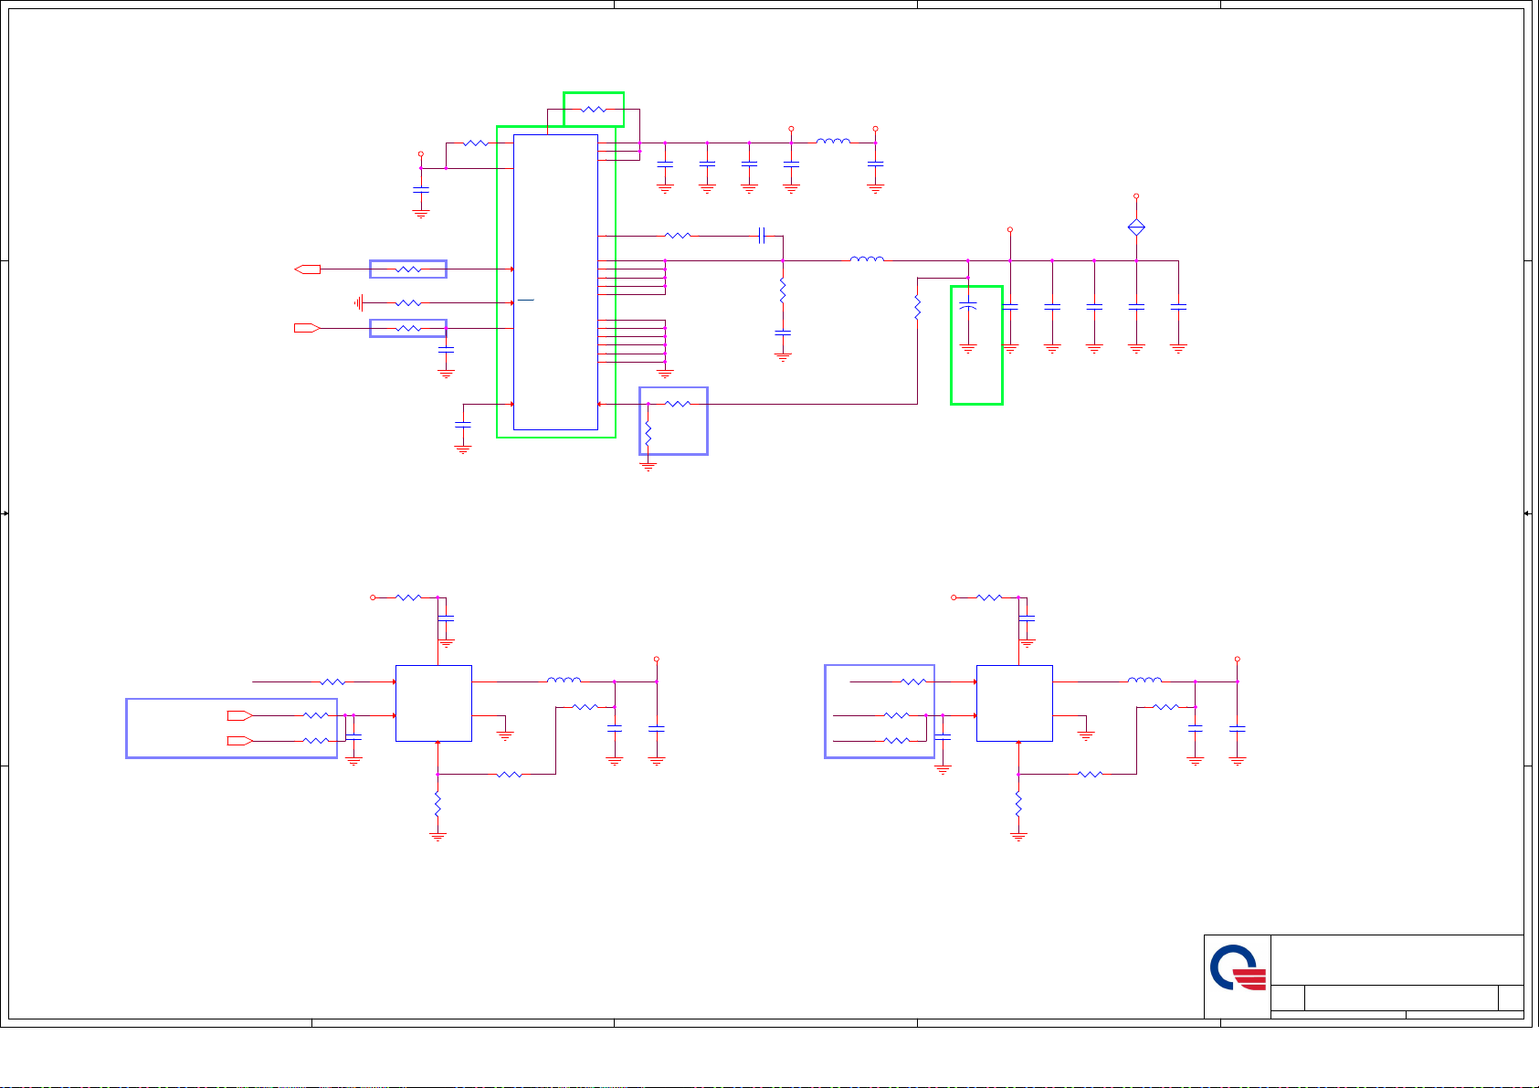Select boxed resistor on input port line
Screen dimensions: 1539x1088
(408, 328)
